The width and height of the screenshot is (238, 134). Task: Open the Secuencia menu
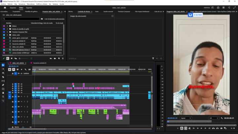(22, 4)
